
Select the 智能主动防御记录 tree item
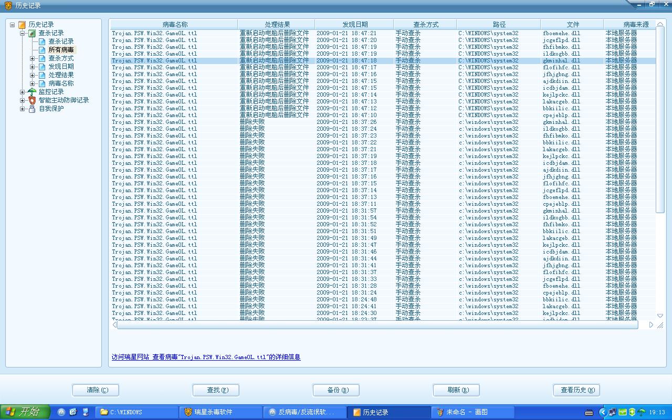(x=64, y=100)
